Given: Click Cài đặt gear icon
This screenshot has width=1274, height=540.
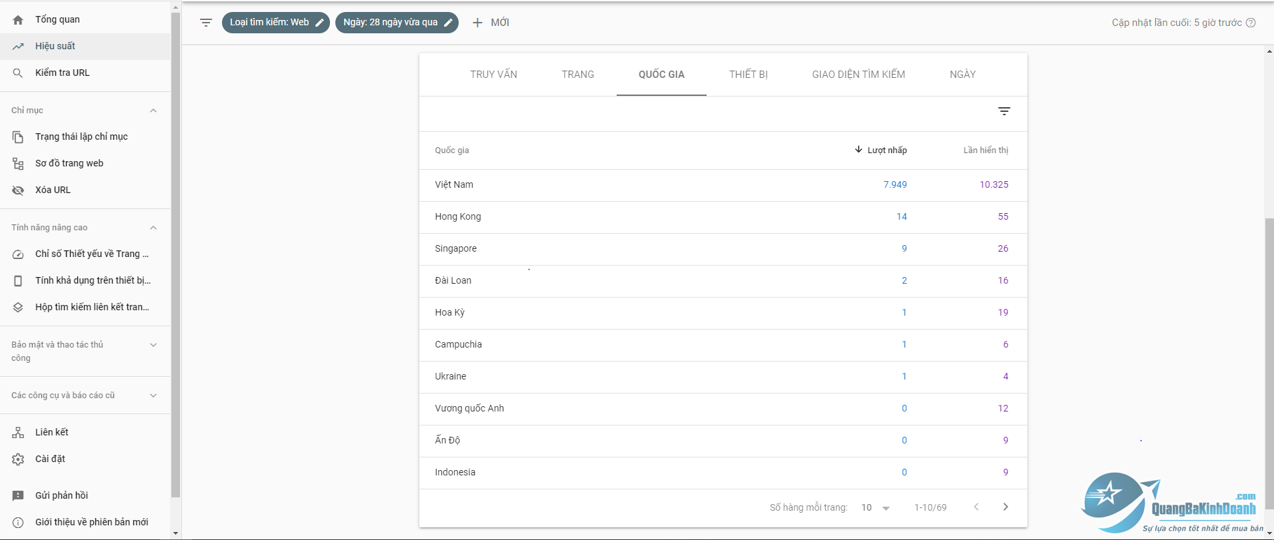Looking at the screenshot, I should pos(18,459).
